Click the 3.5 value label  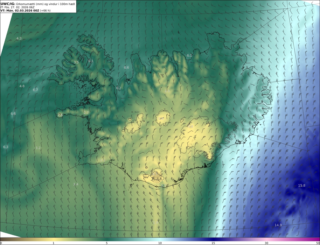point(76,62)
